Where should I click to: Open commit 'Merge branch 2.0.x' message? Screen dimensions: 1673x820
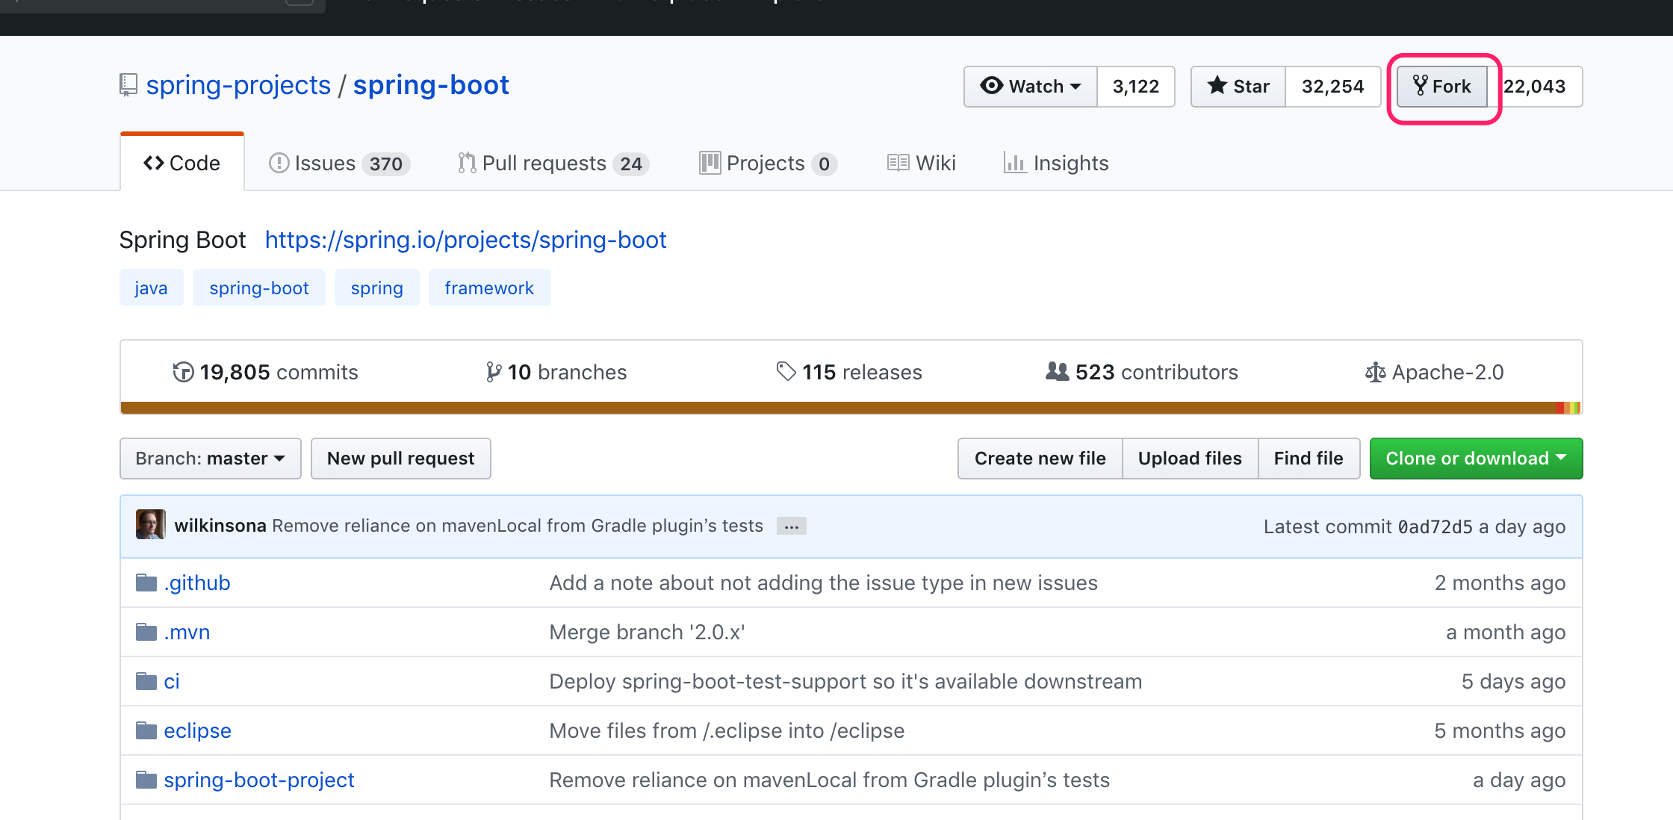pos(647,632)
